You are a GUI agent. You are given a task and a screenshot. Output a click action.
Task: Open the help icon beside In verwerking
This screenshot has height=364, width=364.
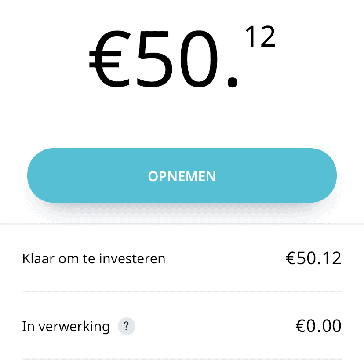[x=127, y=327]
